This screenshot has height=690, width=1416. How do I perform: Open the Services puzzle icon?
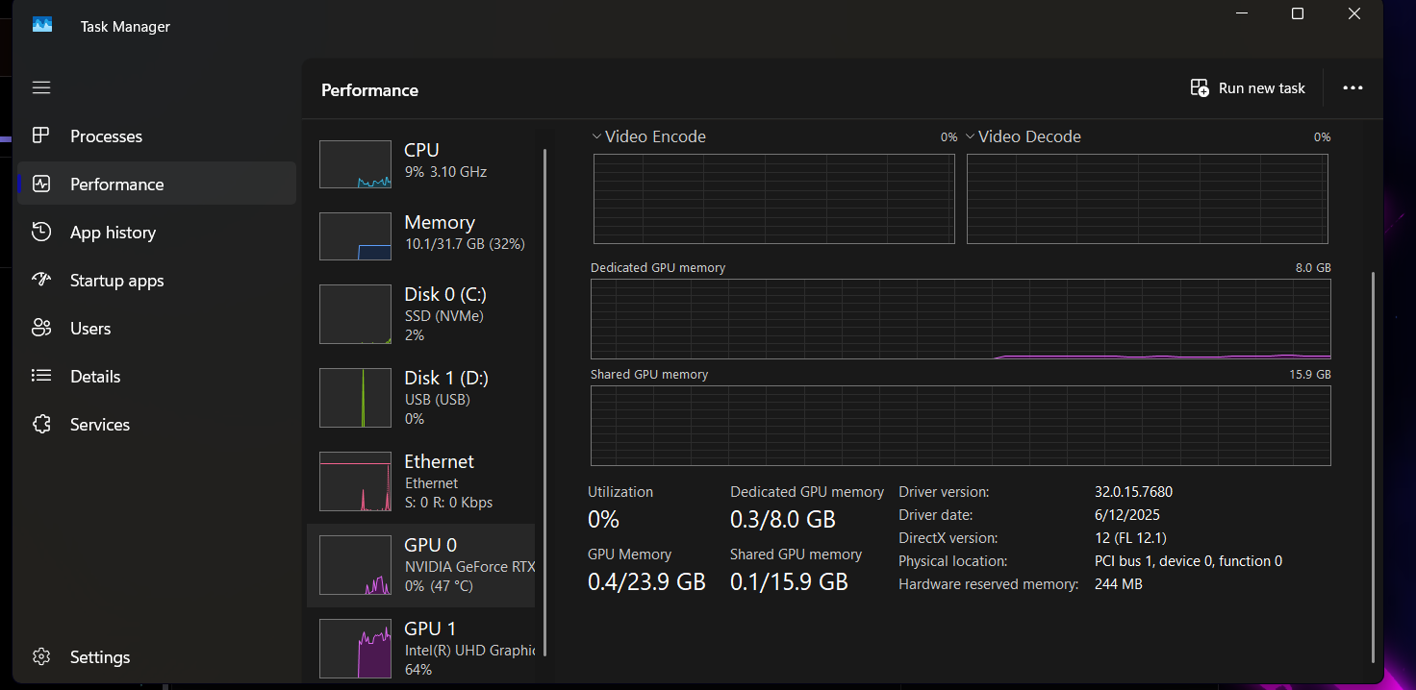point(40,425)
